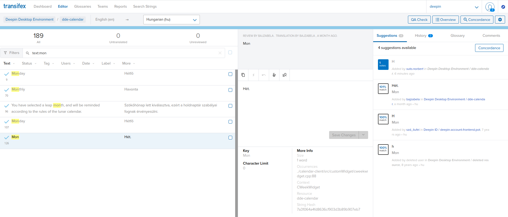Image resolution: width=508 pixels, height=217 pixels.
Task: Open Dashboard in top navigation
Action: point(42,6)
